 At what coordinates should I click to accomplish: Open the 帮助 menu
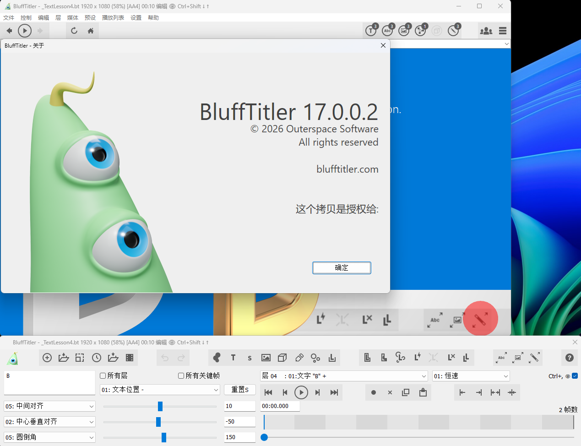[x=153, y=17]
